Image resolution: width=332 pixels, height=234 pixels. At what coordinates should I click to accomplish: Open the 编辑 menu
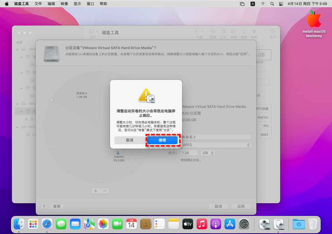click(51, 4)
